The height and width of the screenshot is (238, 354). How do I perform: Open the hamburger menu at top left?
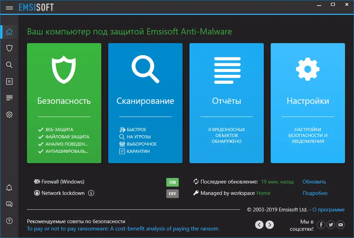9,8
